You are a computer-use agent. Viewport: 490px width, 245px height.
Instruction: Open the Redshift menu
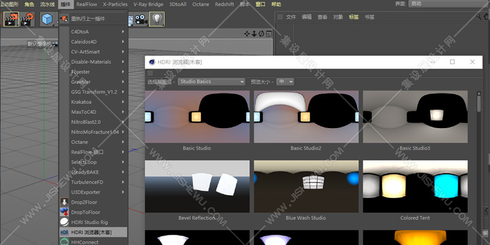[224, 4]
